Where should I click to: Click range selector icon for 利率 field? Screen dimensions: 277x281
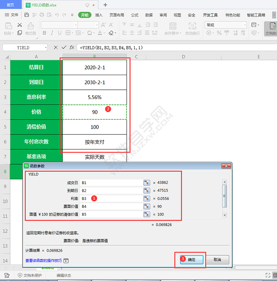tap(146, 198)
